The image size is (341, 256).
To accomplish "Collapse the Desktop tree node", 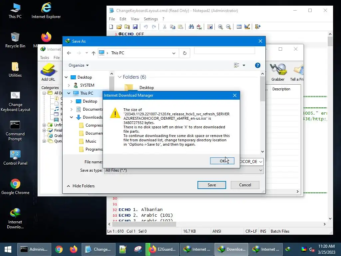I will click(66, 77).
